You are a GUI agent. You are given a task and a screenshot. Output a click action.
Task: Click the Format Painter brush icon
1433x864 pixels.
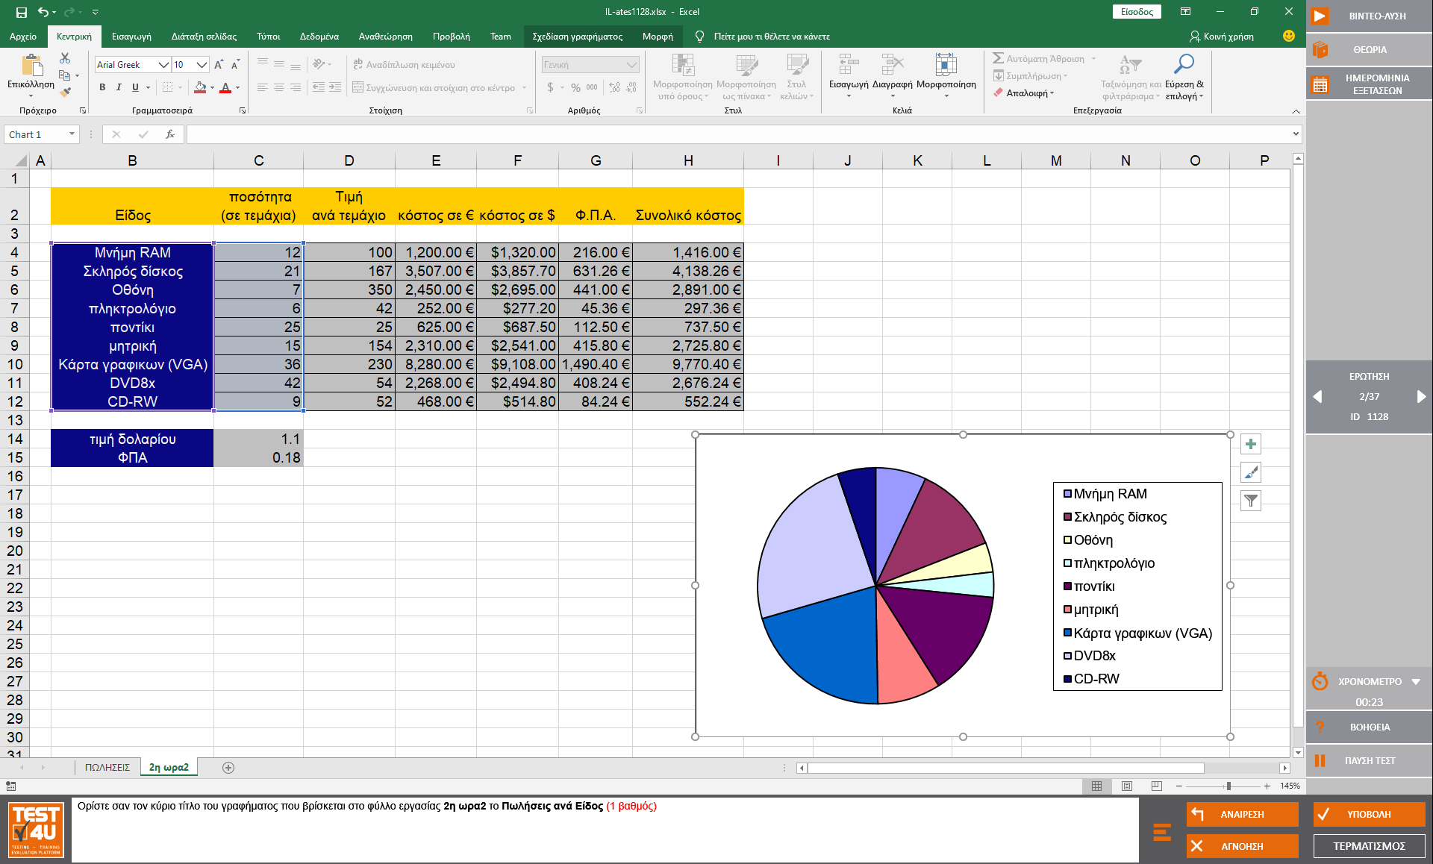pos(65,93)
